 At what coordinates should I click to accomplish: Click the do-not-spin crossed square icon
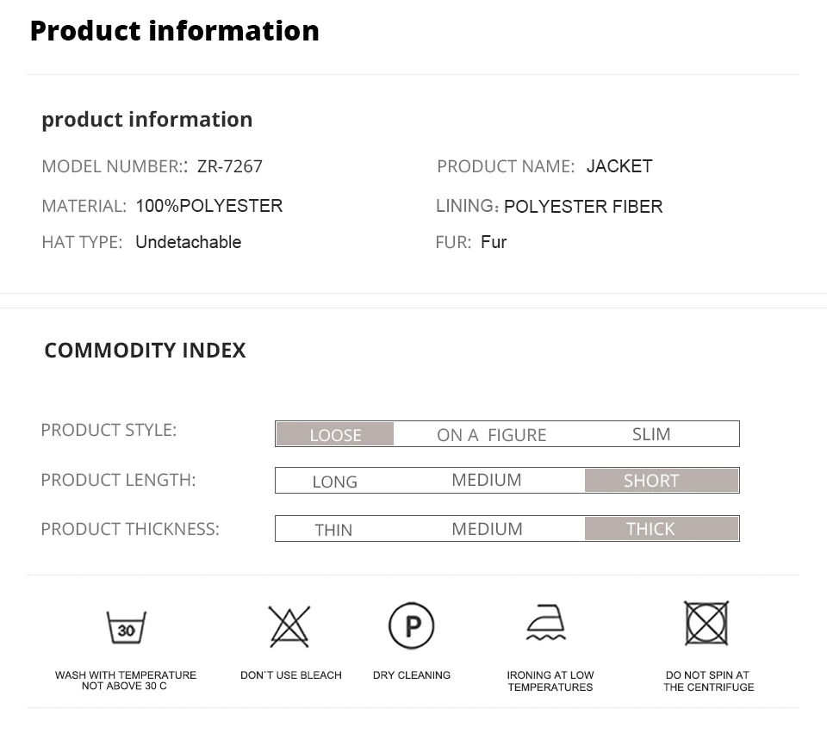pos(706,623)
